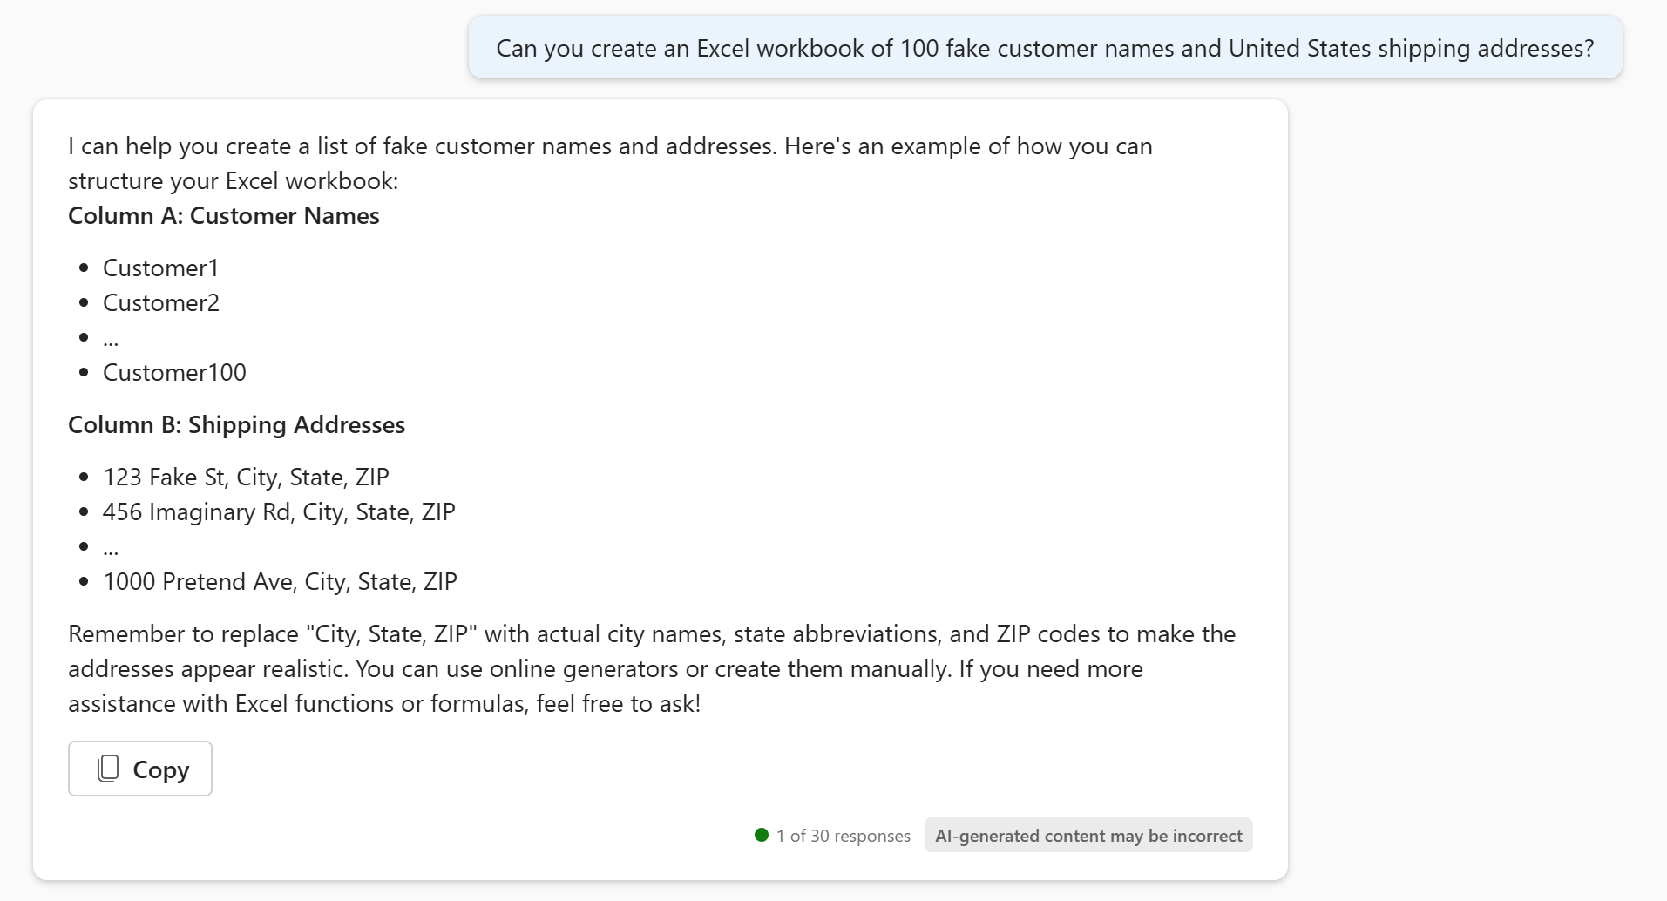
Task: Click the "Customer2" list item
Action: [161, 303]
